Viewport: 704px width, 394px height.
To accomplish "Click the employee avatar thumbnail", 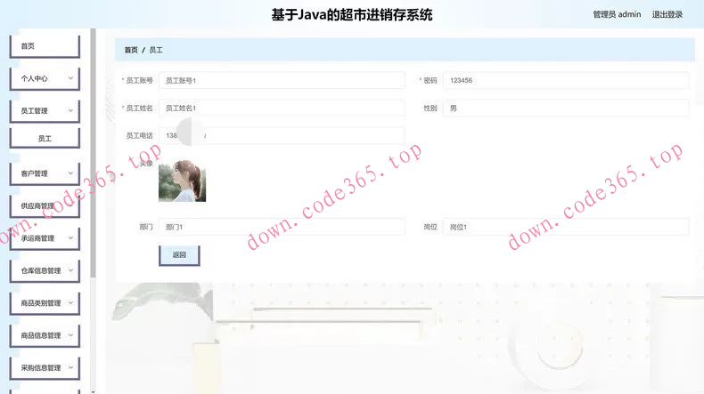I will coord(183,181).
